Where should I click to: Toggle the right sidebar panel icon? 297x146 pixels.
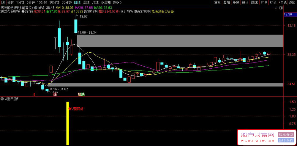[x=281, y=8]
